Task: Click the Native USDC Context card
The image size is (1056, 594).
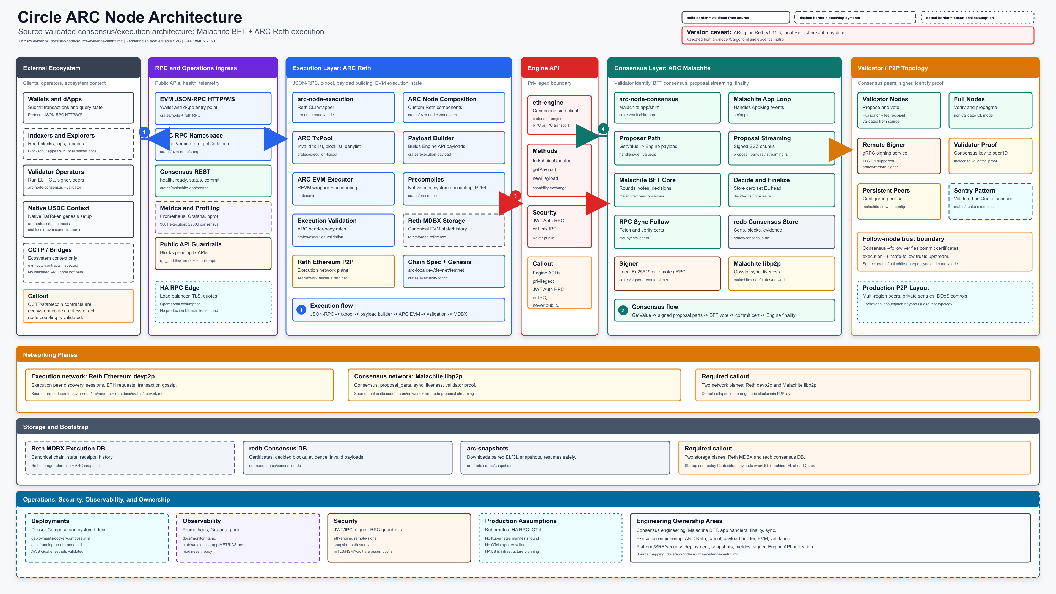Action: point(78,219)
